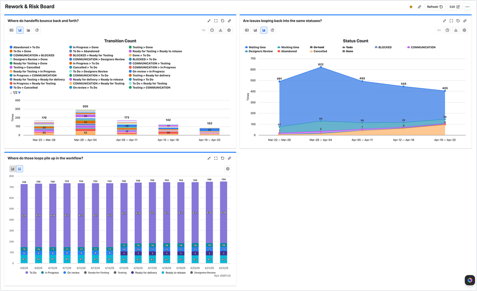The width and height of the screenshot is (477, 291).
Task: Download the Transition Count chart
Action: (x=220, y=30)
